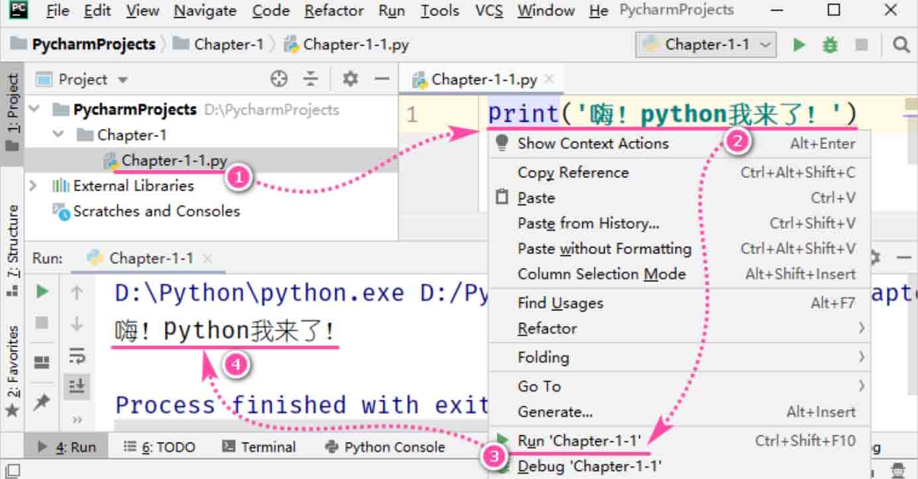The image size is (918, 479).
Task: Open Project panel settings gear
Action: coord(350,79)
